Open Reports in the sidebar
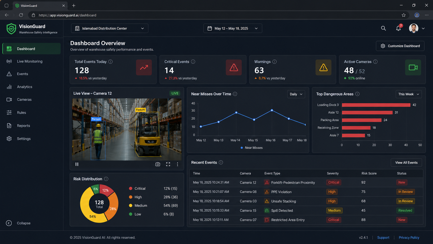The height and width of the screenshot is (244, 433). [32, 126]
